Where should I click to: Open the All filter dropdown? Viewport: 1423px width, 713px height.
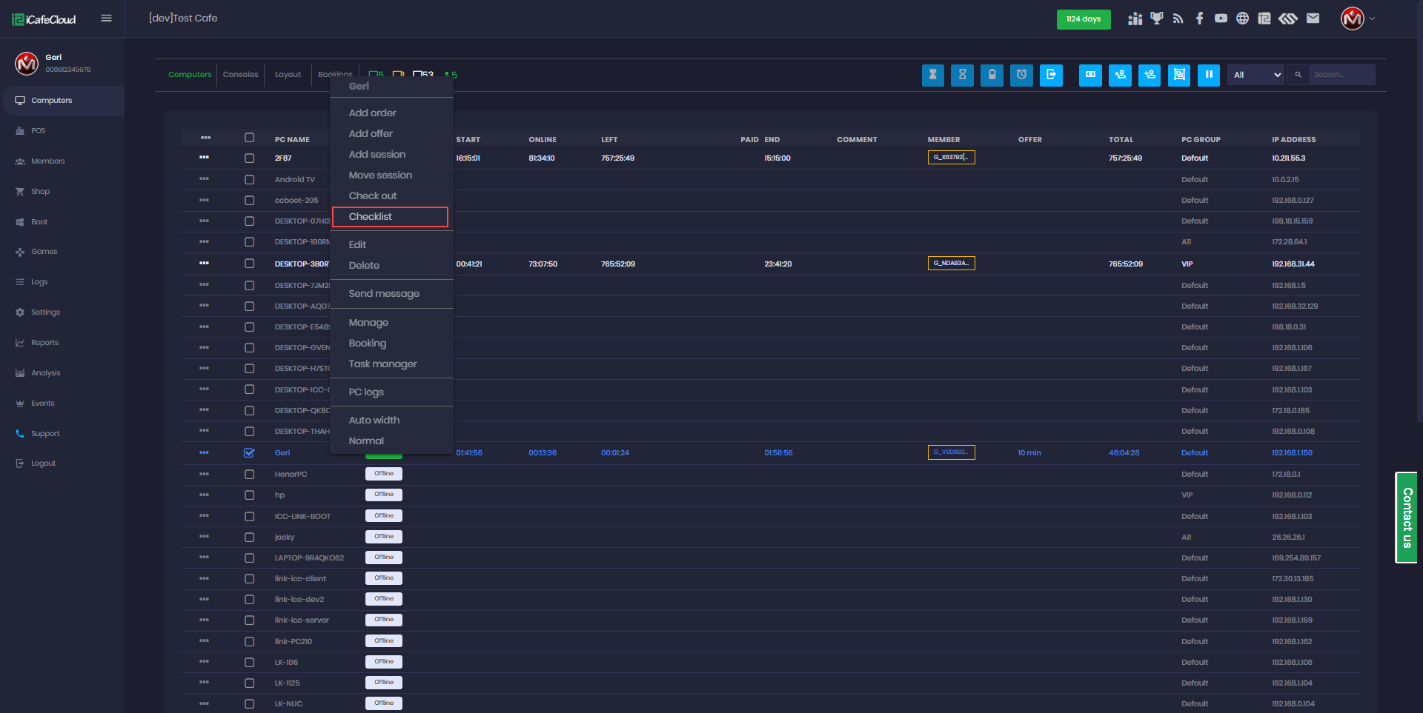pyautogui.click(x=1256, y=75)
